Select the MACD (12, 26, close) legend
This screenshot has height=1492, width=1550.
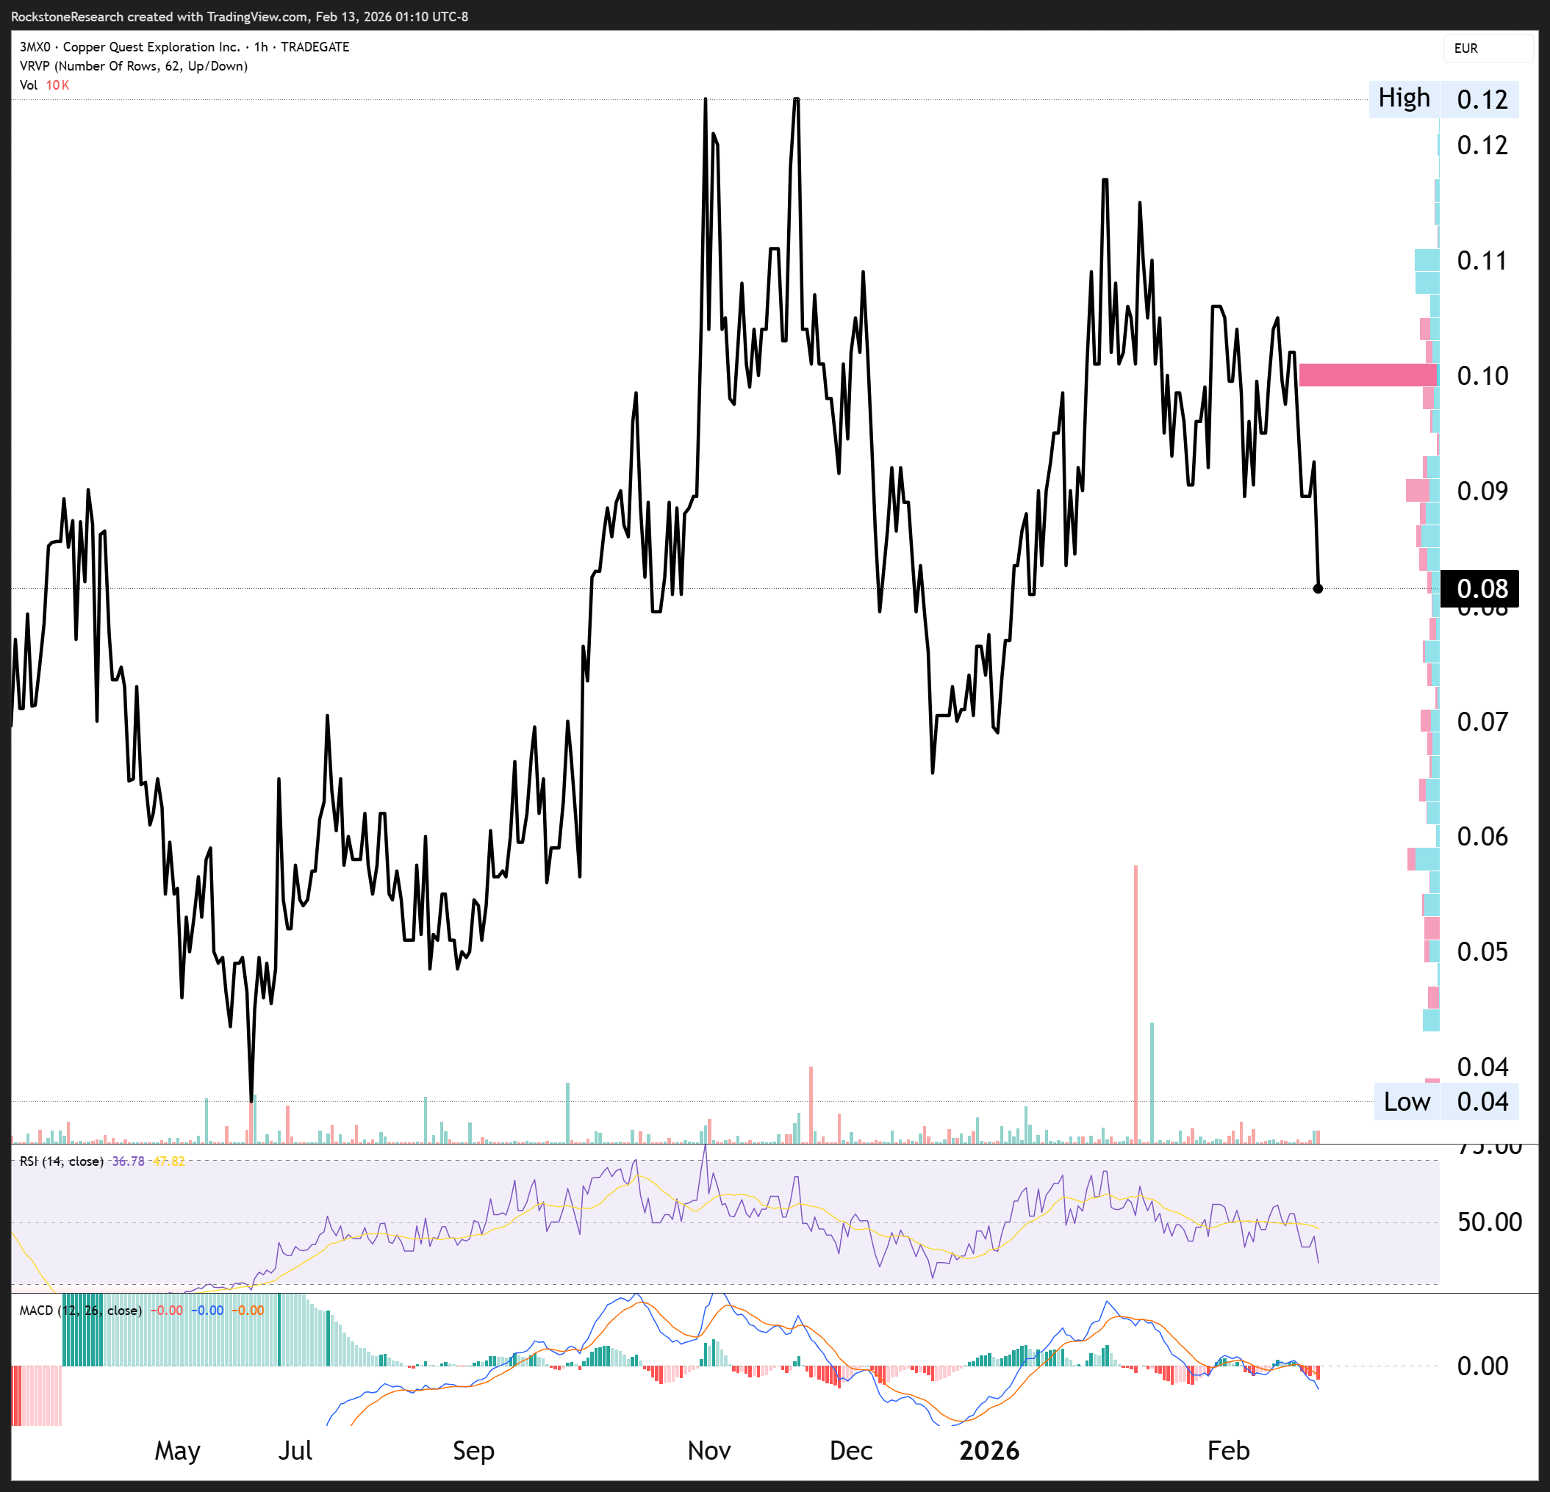pos(81,1311)
